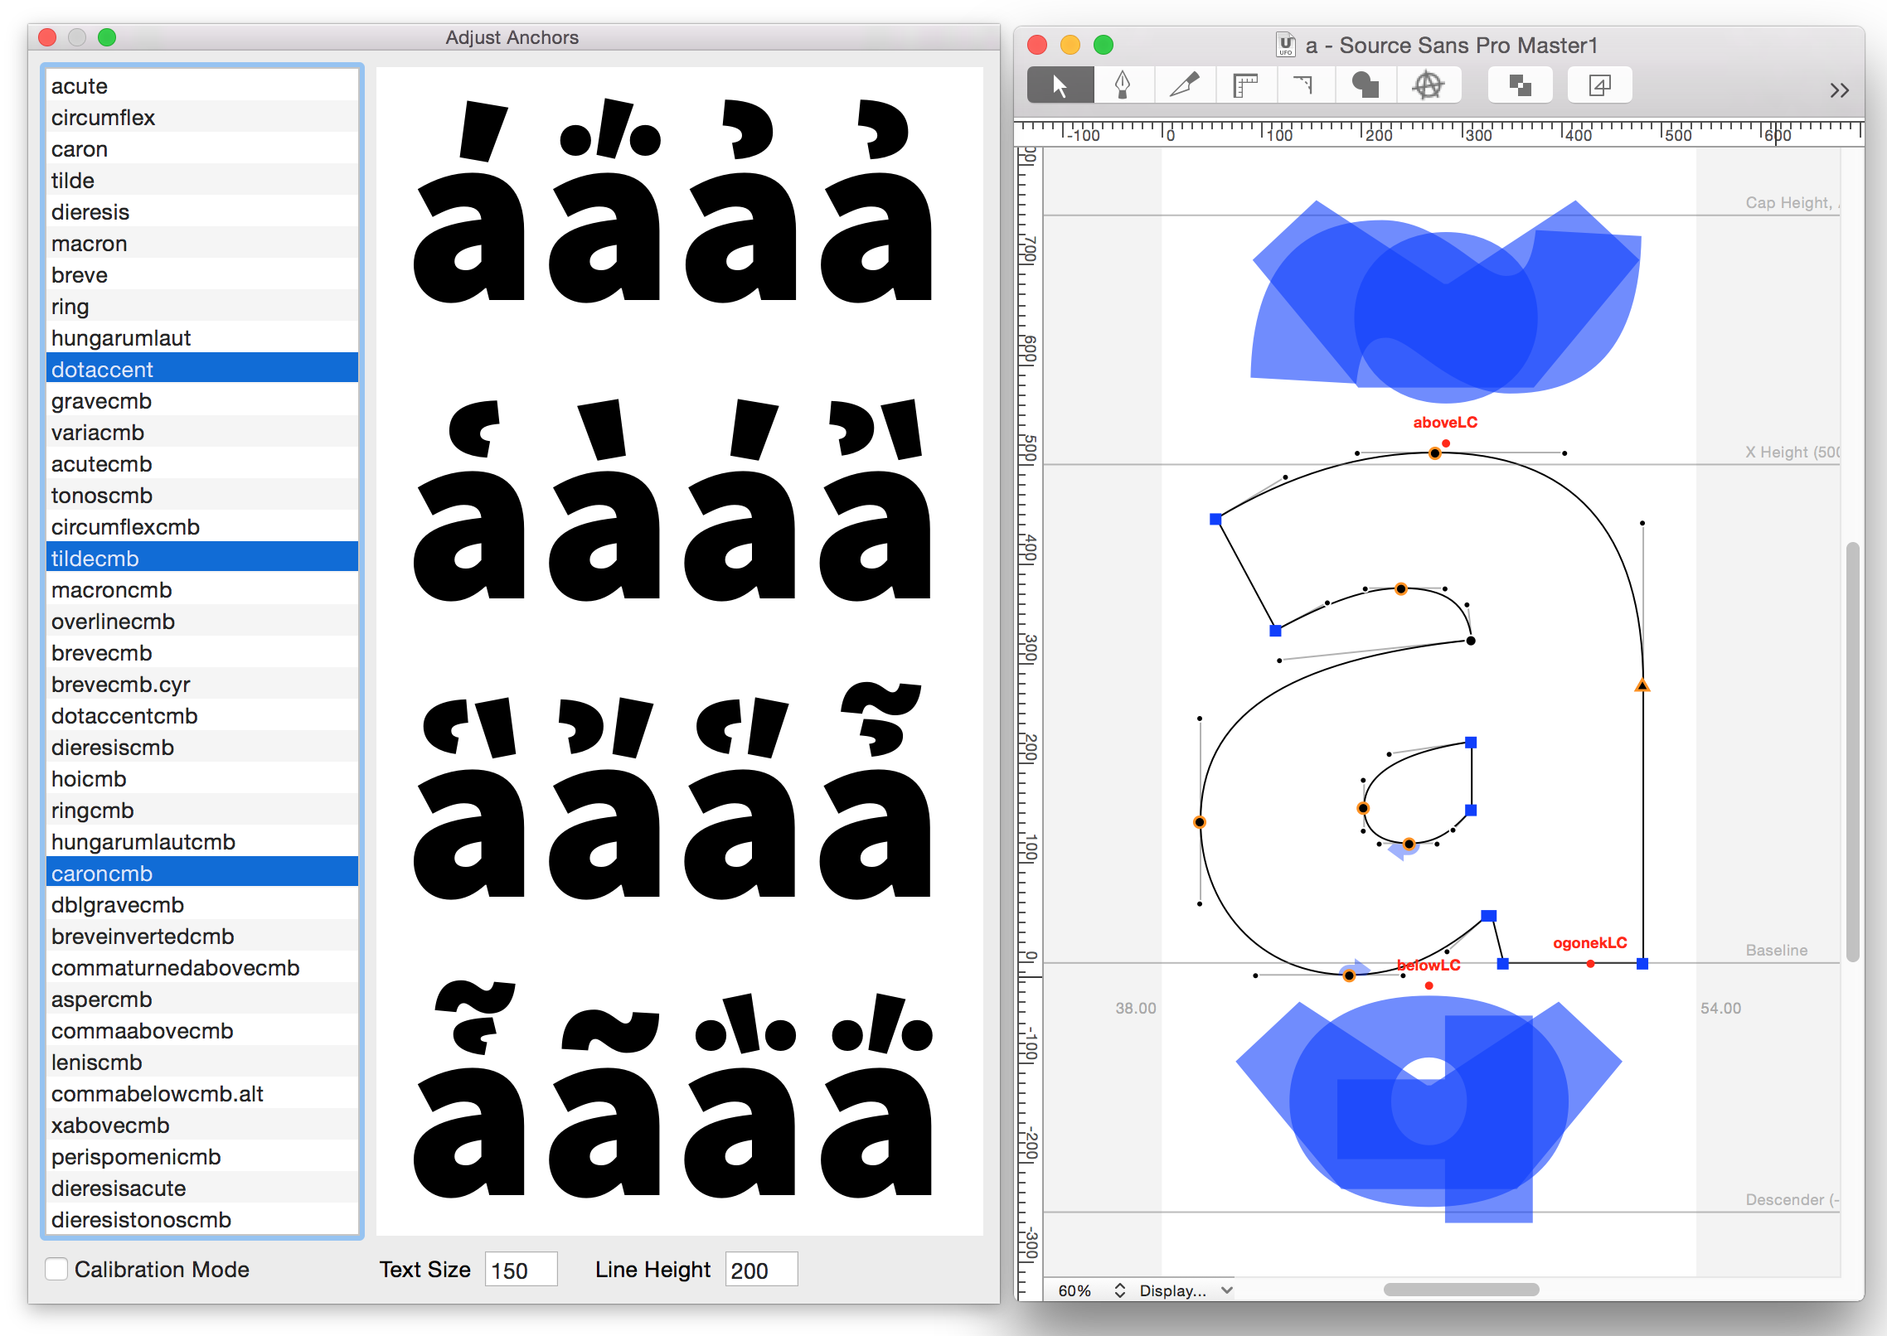The height and width of the screenshot is (1336, 1887).
Task: Click the vertical scrollbar in glyph window
Action: tap(1852, 751)
